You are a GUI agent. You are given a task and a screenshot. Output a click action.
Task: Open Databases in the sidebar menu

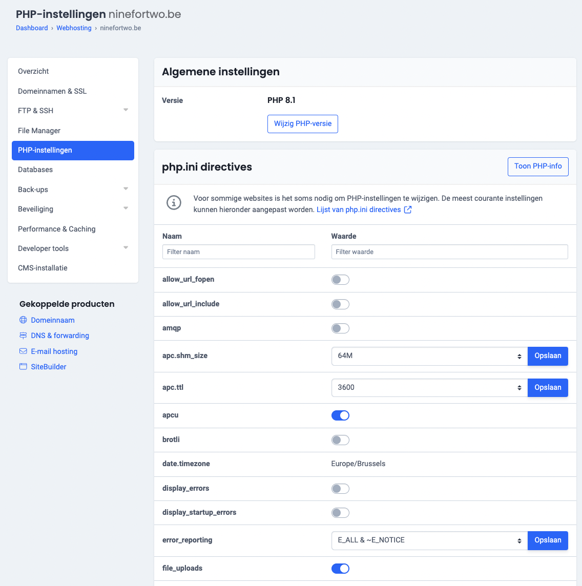click(35, 170)
